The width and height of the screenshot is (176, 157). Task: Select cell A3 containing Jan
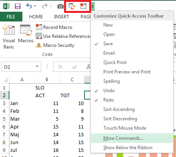(22, 103)
